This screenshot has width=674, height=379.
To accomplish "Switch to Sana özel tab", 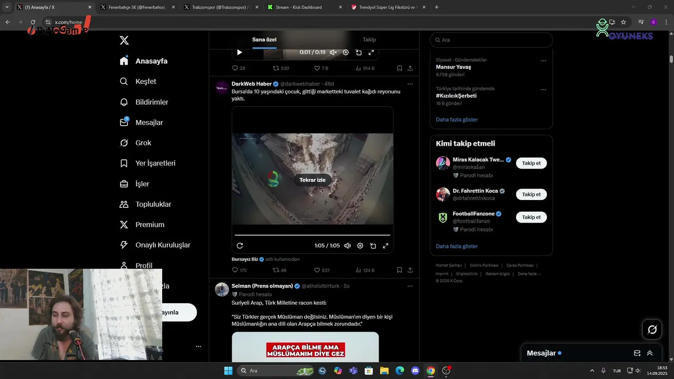I will tap(264, 39).
